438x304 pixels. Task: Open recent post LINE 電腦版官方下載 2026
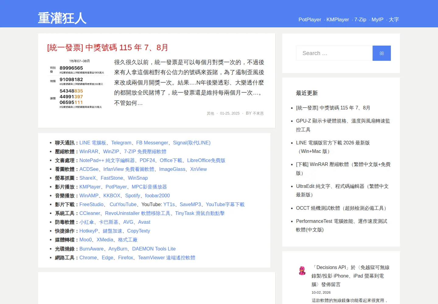(x=333, y=147)
